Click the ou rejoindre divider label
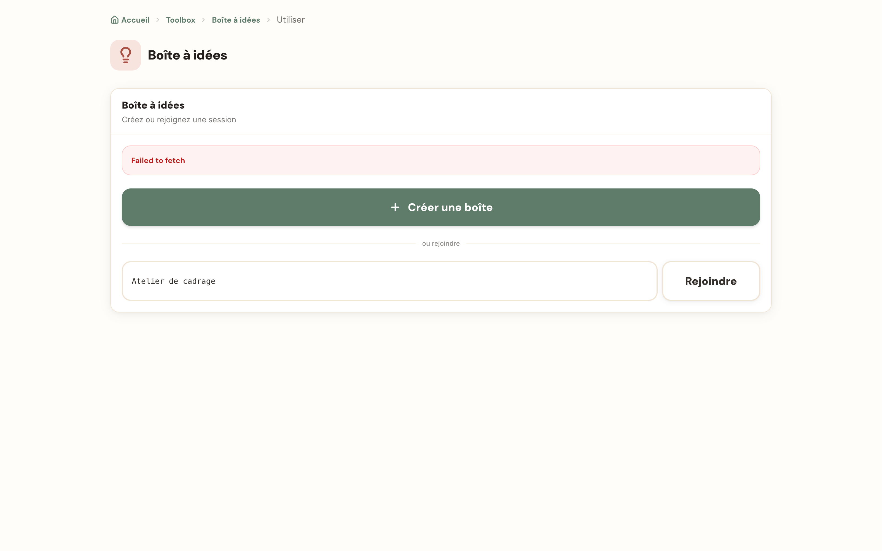Viewport: 882px width, 551px height. point(441,244)
